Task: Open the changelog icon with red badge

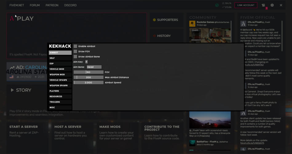Action: coord(263,5)
